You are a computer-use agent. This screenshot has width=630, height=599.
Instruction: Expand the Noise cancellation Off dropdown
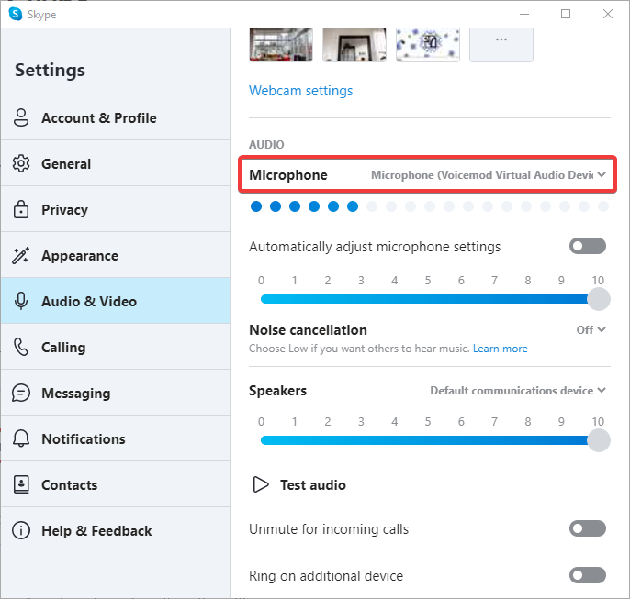click(x=591, y=330)
